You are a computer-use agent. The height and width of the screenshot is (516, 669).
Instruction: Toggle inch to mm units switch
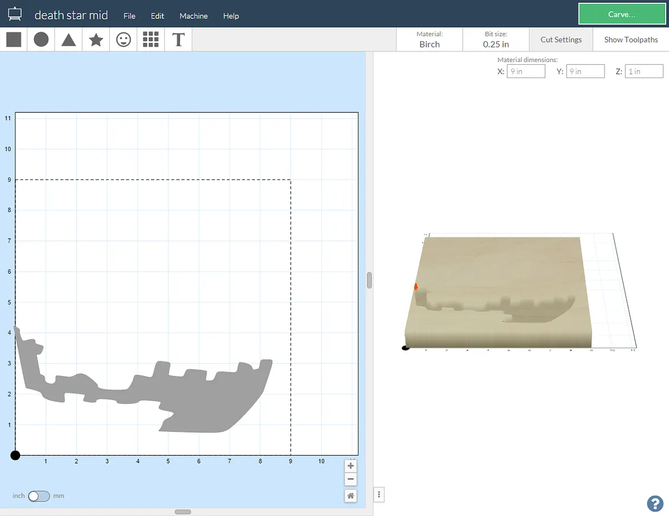click(39, 496)
